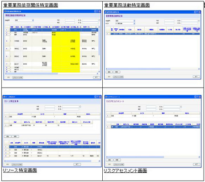The image size is (205, 182).
Task: Click left scroll arrow in リスクアセスメント window
Action: [x=107, y=157]
